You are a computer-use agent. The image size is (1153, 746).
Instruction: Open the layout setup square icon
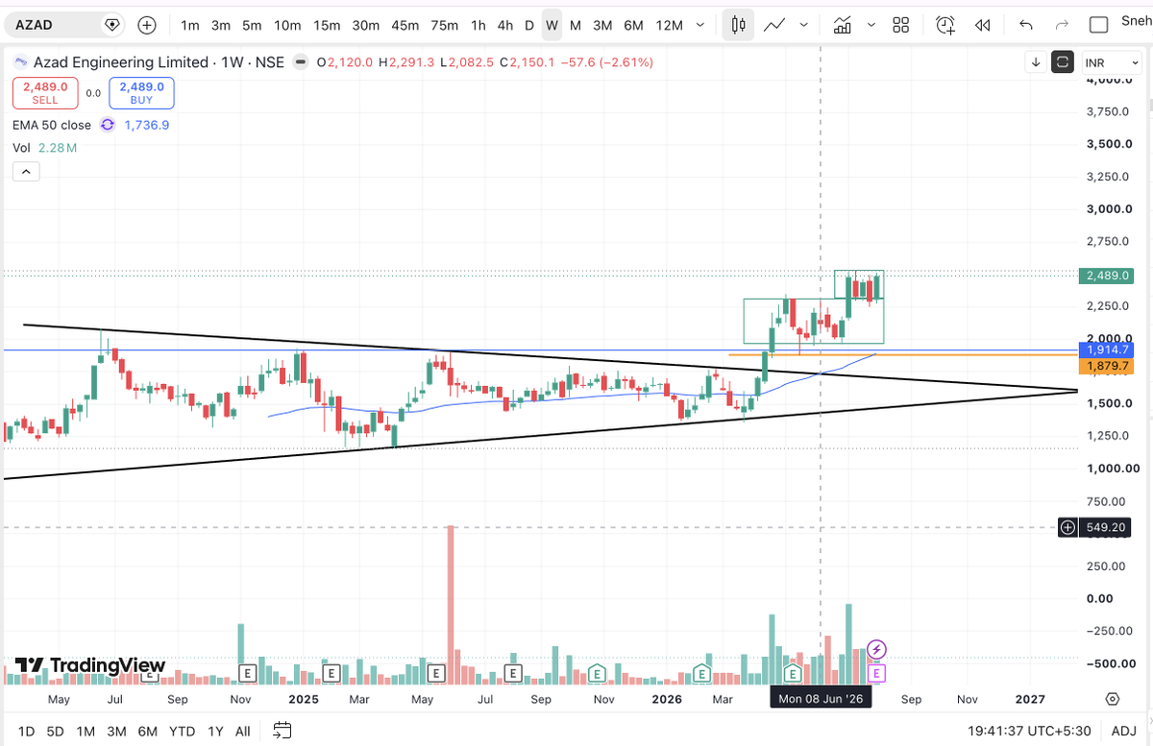(x=1100, y=25)
